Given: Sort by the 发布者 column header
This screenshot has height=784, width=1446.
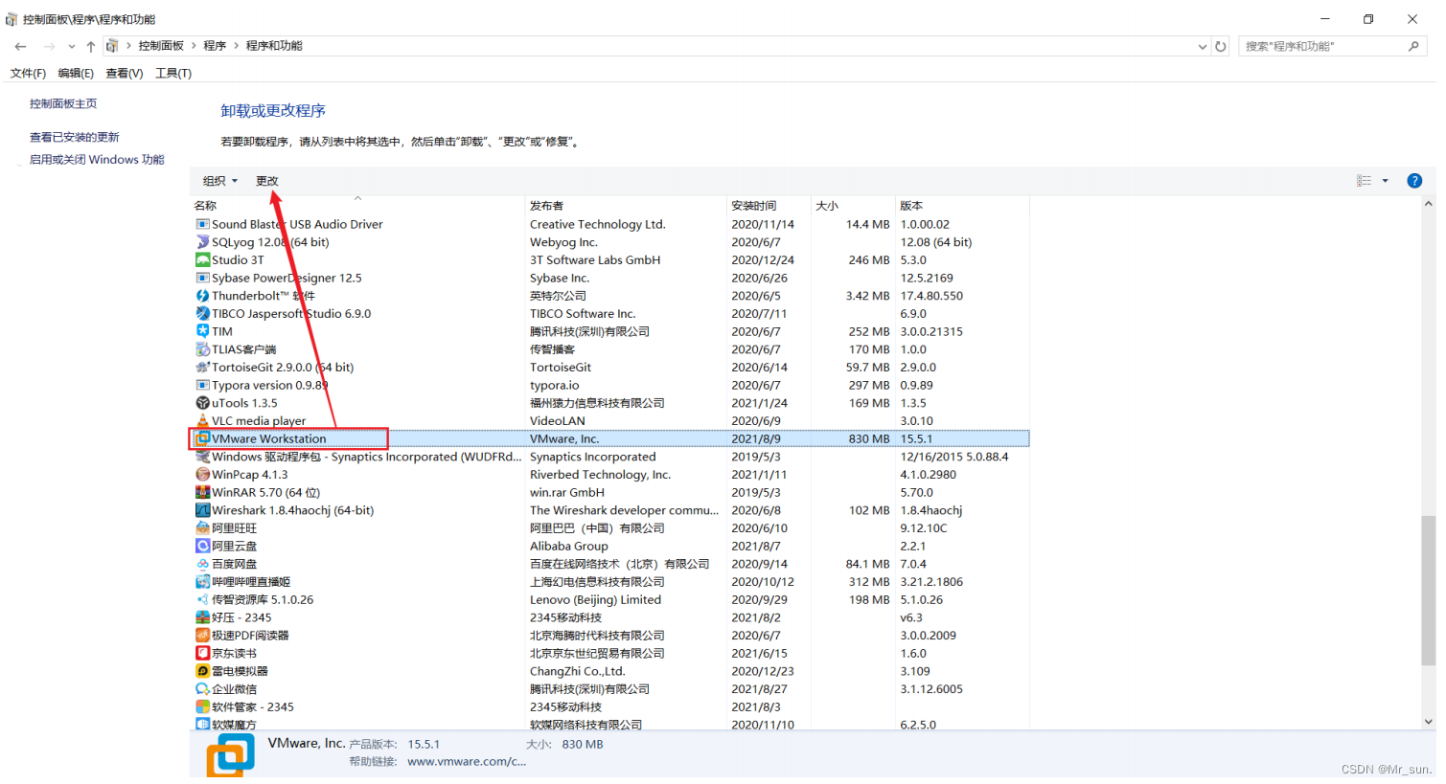Looking at the screenshot, I should click(x=626, y=205).
